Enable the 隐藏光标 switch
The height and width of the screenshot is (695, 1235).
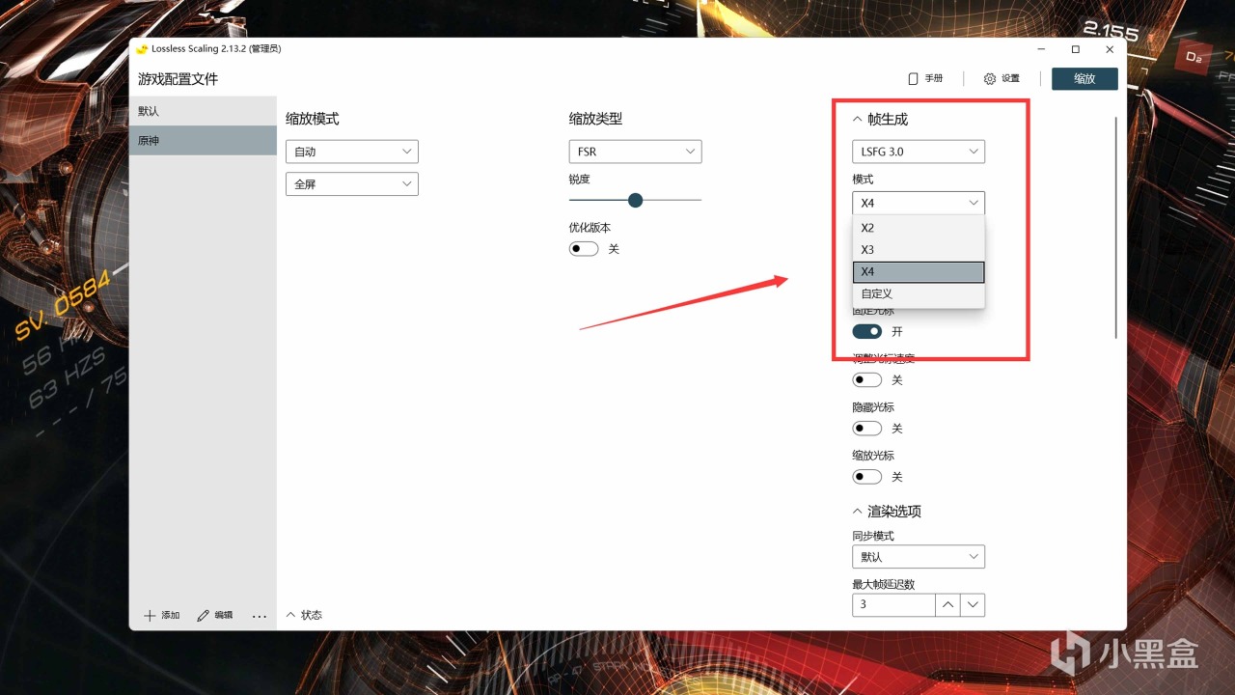[867, 428]
